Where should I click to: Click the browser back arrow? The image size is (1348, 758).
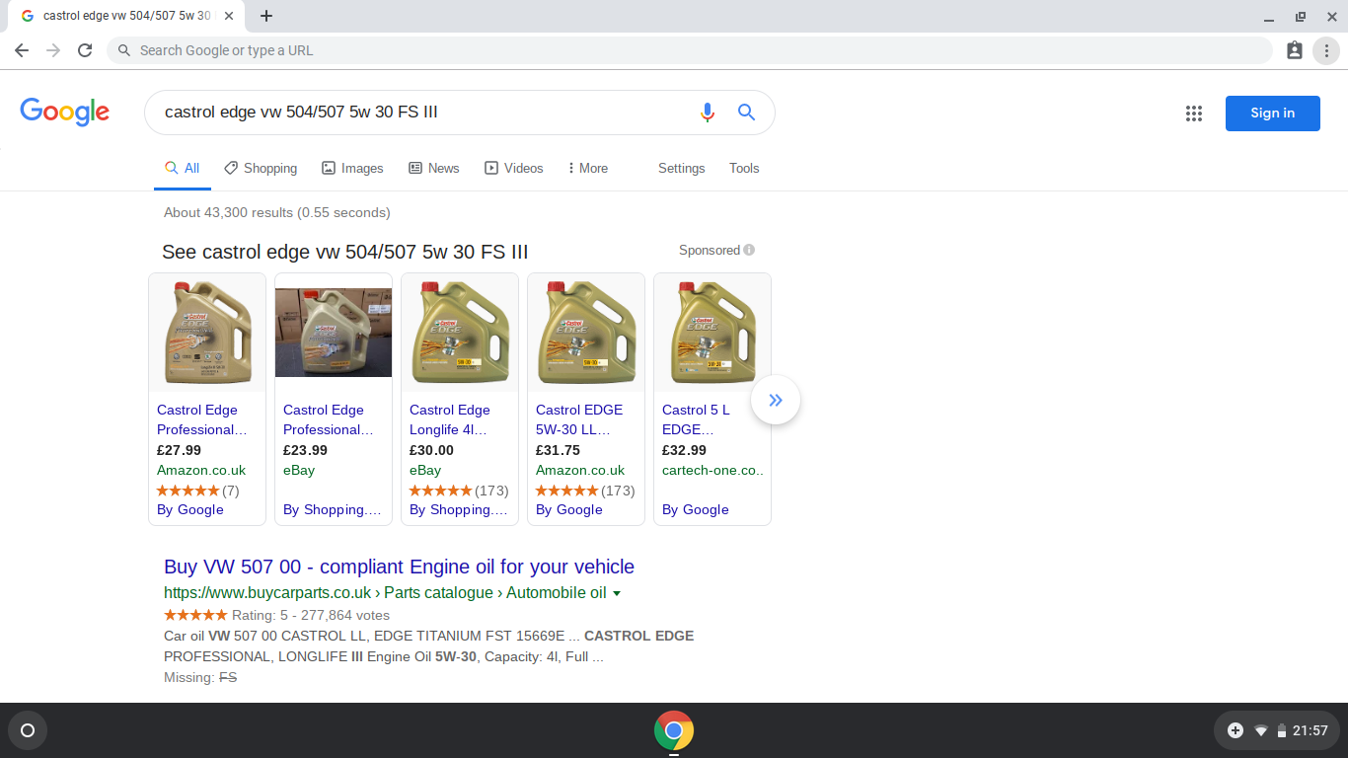click(22, 50)
